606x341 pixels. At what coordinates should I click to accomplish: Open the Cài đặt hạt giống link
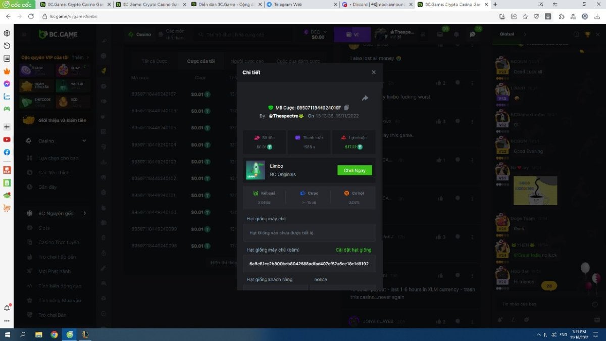[353, 250]
